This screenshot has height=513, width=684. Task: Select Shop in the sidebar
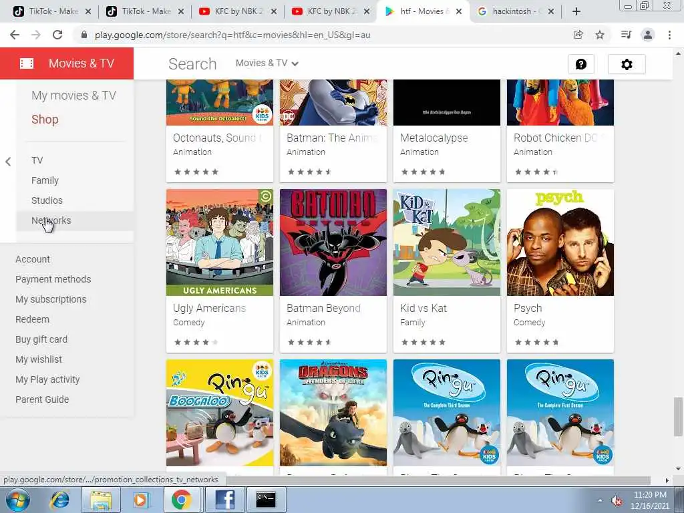tap(45, 120)
